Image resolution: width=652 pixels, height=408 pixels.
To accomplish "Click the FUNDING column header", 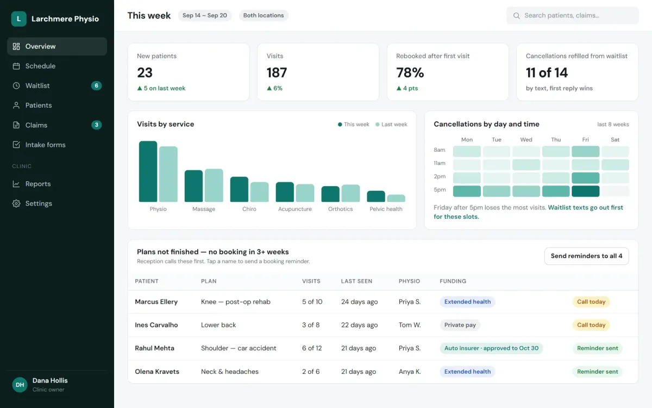I will (x=453, y=281).
